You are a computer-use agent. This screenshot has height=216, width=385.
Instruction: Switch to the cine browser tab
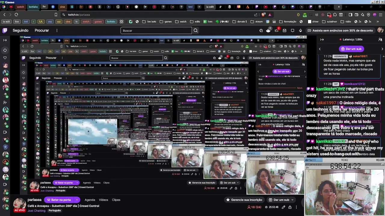point(63,7)
